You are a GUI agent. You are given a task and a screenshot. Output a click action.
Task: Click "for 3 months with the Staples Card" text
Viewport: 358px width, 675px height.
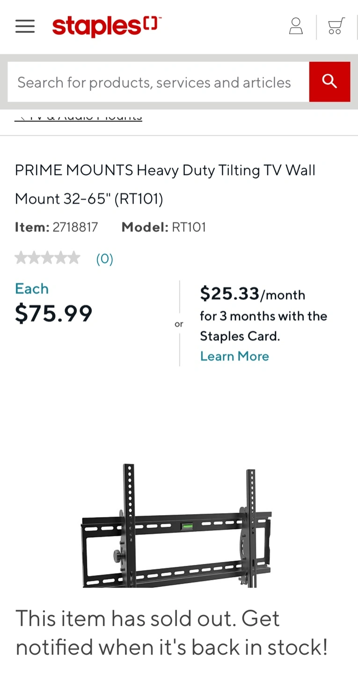point(263,326)
